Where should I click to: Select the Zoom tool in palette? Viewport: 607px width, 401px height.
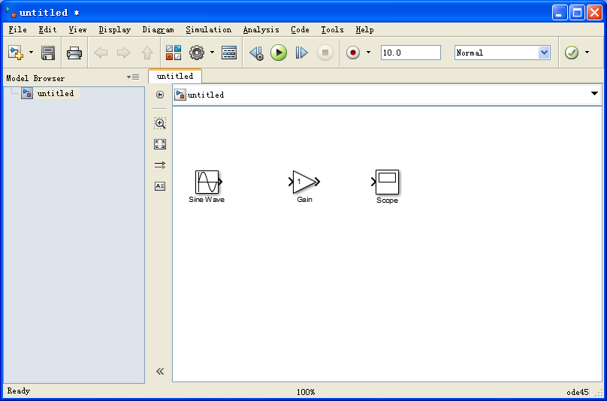pyautogui.click(x=160, y=123)
